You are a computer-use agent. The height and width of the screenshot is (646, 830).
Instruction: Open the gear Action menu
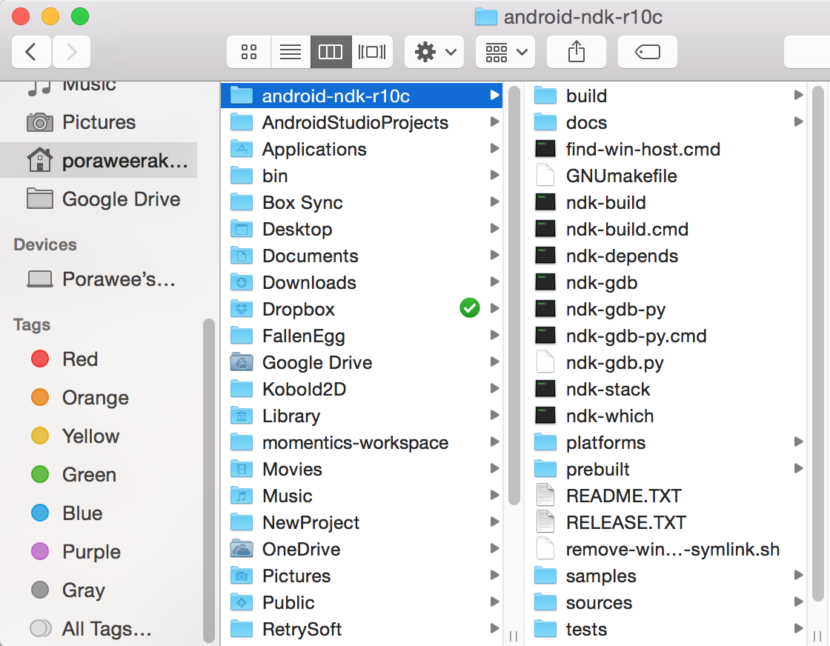pos(434,52)
